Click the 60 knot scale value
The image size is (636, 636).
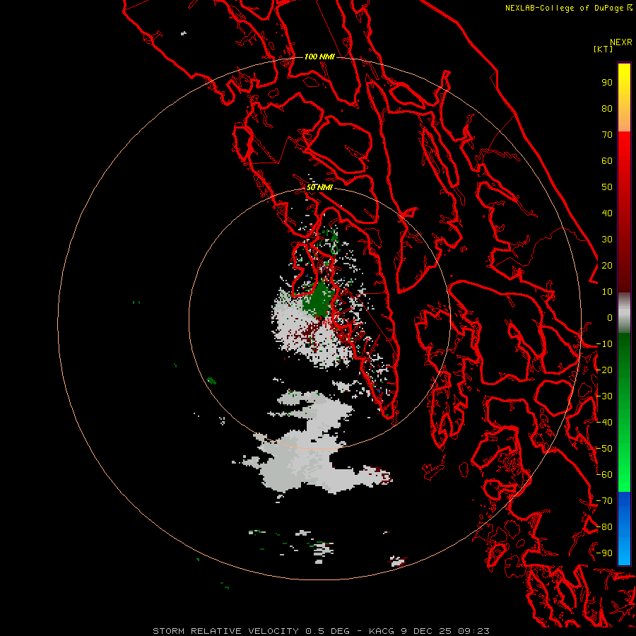coord(607,160)
